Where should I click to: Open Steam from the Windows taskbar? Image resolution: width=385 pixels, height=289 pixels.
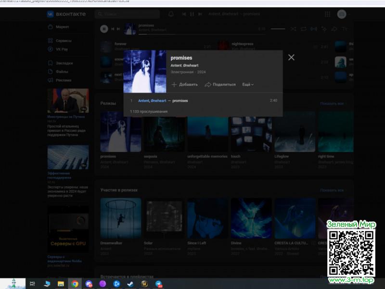click(130, 284)
